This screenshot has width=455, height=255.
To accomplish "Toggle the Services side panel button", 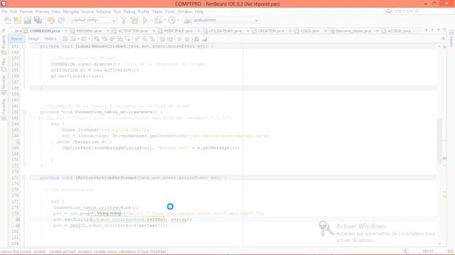I will pyautogui.click(x=4, y=85).
